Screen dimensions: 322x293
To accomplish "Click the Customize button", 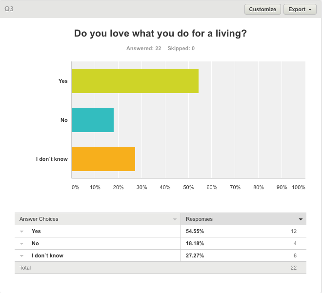I will click(x=262, y=9).
